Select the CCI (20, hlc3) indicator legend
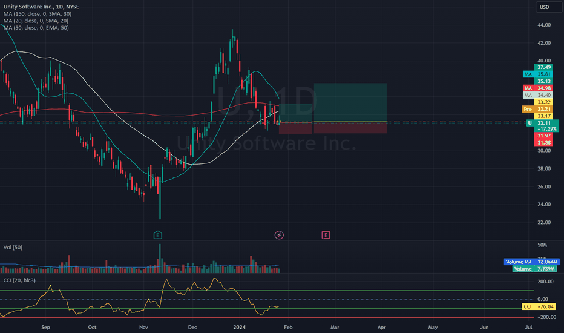564x333 pixels. 19,280
